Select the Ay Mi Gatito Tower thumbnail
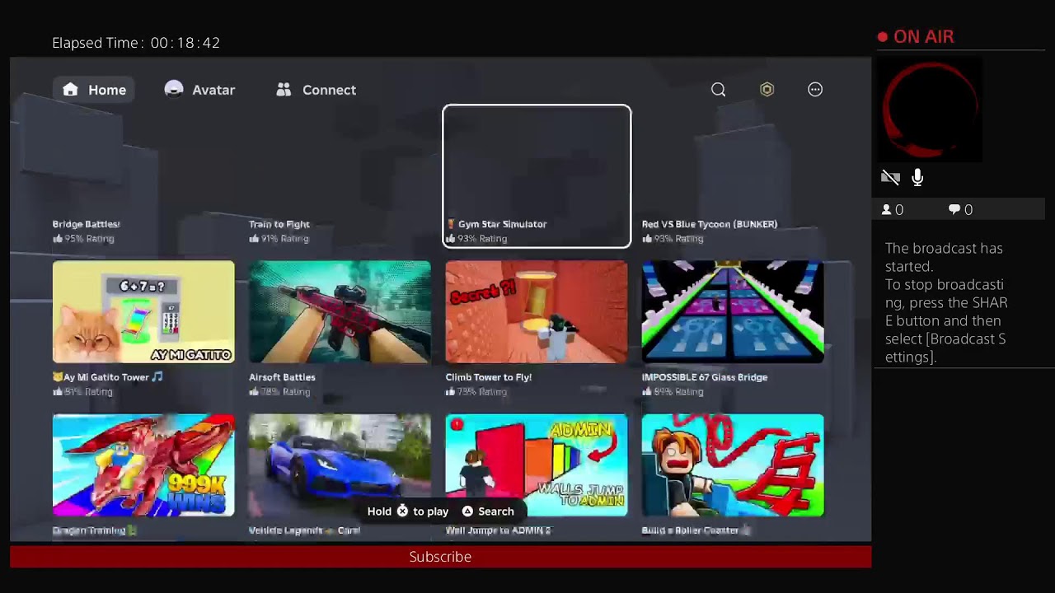 [x=143, y=312]
